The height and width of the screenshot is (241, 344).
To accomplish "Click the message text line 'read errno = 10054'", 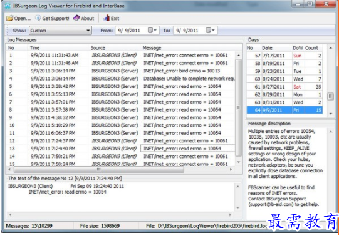I will point(68,192).
